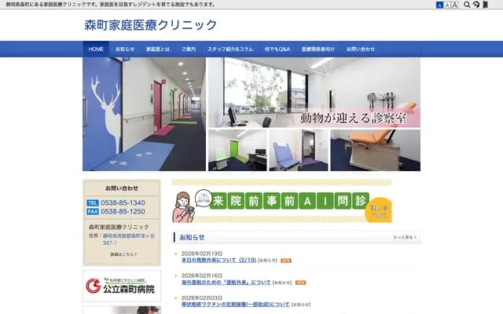The image size is (503, 314).
Task: Open 詳細はこちら link in contact box
Action: click(123, 254)
